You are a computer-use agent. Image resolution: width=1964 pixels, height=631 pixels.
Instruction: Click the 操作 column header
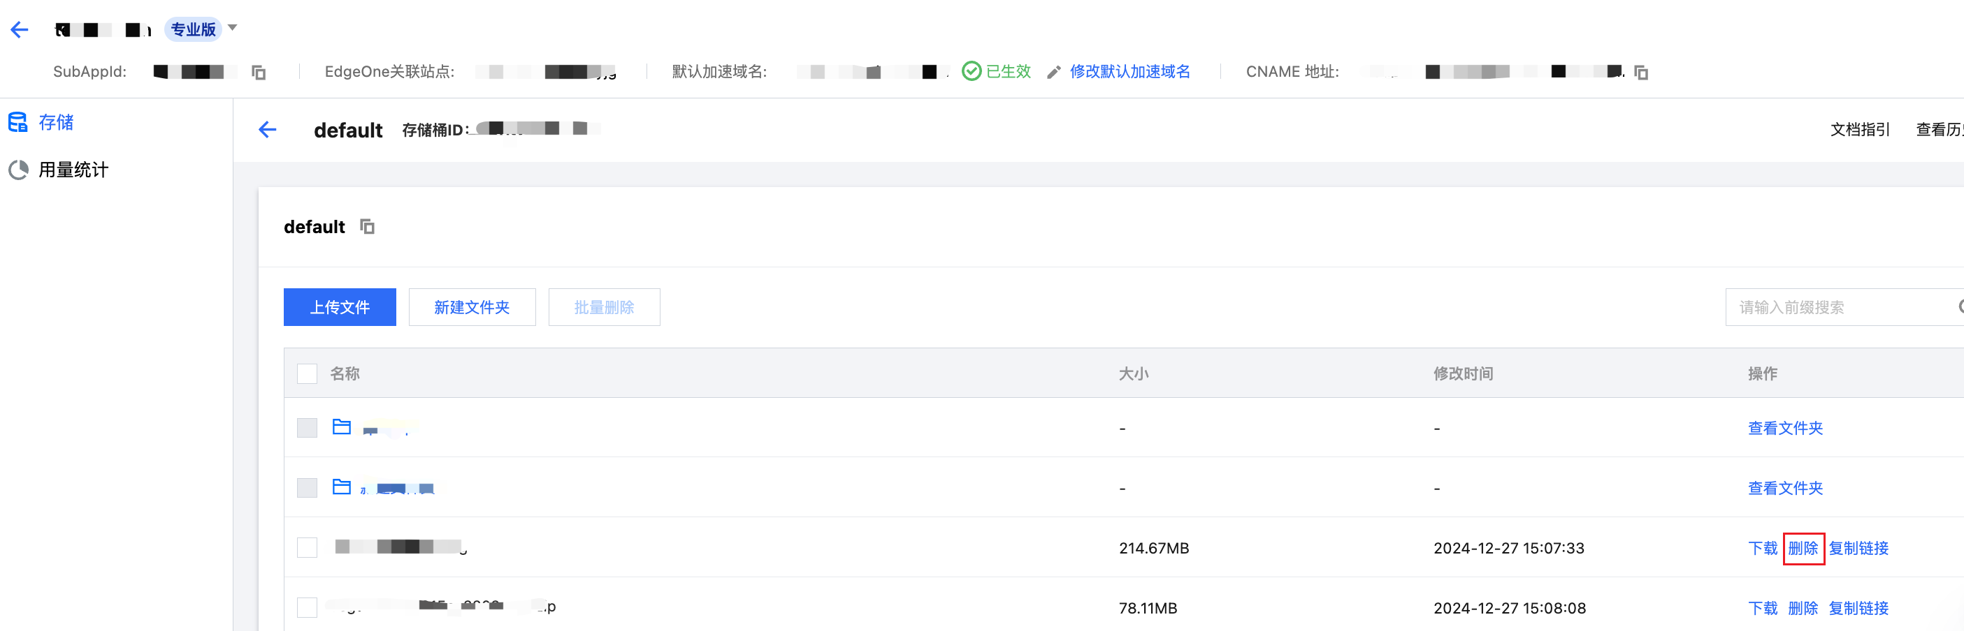1763,373
